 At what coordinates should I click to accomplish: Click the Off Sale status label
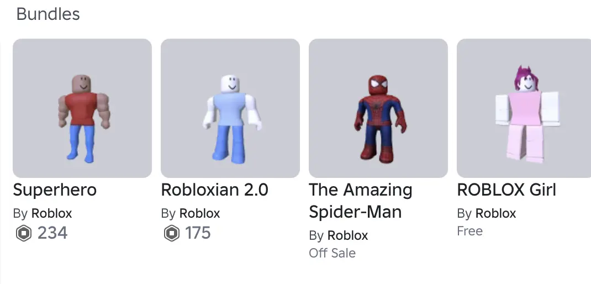(332, 254)
